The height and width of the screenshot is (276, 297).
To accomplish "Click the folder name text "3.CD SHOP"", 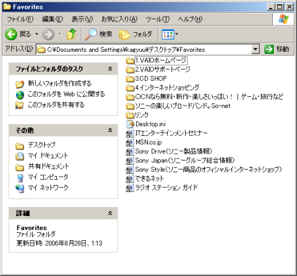I will (151, 78).
